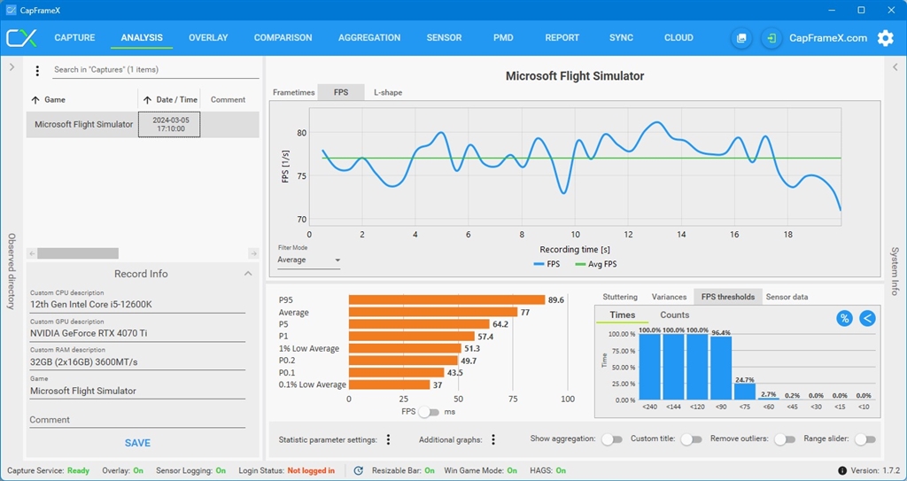Viewport: 907px width, 481px height.
Task: Toggle FPS / ms unit switch
Action: (x=430, y=412)
